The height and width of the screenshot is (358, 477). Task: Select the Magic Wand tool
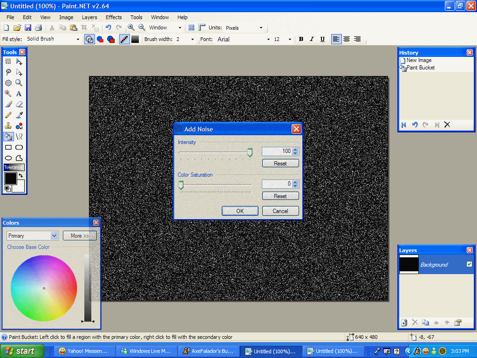tap(8, 94)
